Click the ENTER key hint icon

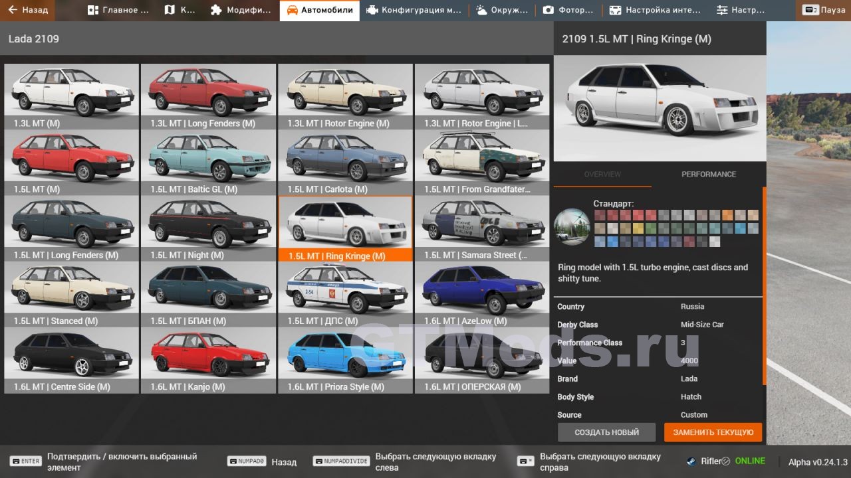click(26, 461)
